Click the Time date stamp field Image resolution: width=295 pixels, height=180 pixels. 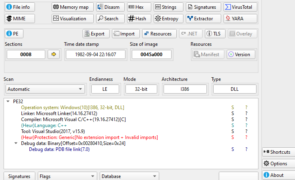[x=95, y=55]
